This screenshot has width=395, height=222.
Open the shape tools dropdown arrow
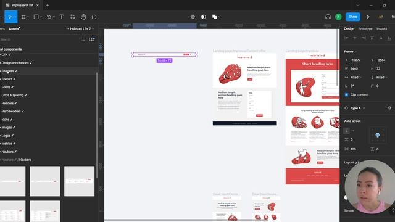(41, 17)
